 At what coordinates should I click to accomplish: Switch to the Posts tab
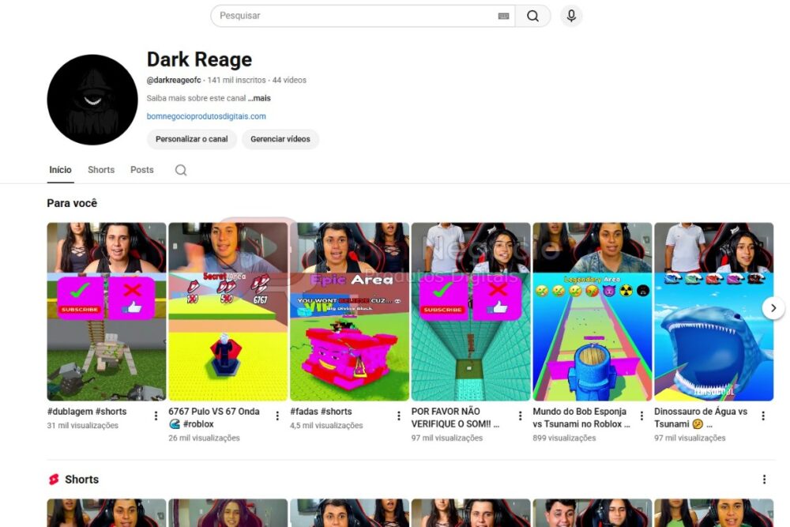pos(142,170)
